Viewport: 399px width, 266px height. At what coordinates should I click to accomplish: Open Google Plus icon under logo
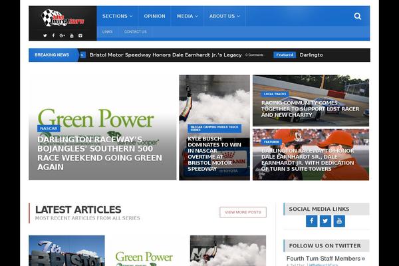pos(62,36)
